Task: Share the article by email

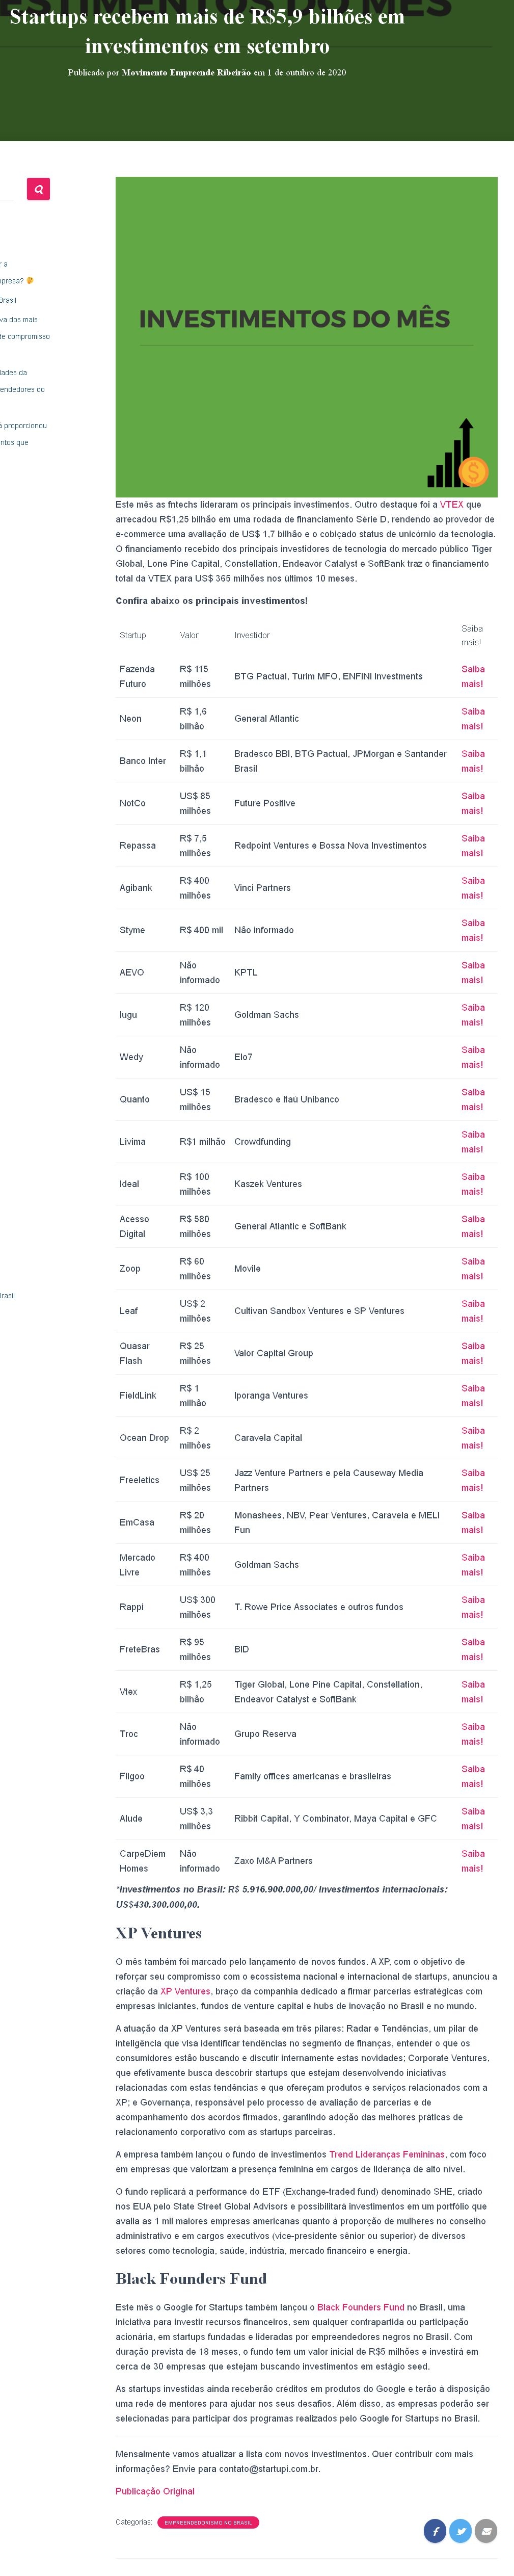Action: (486, 2531)
